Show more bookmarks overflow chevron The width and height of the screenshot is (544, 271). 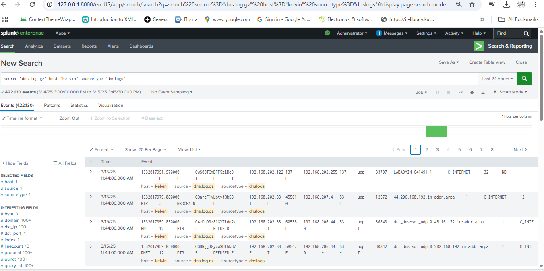tap(482, 19)
